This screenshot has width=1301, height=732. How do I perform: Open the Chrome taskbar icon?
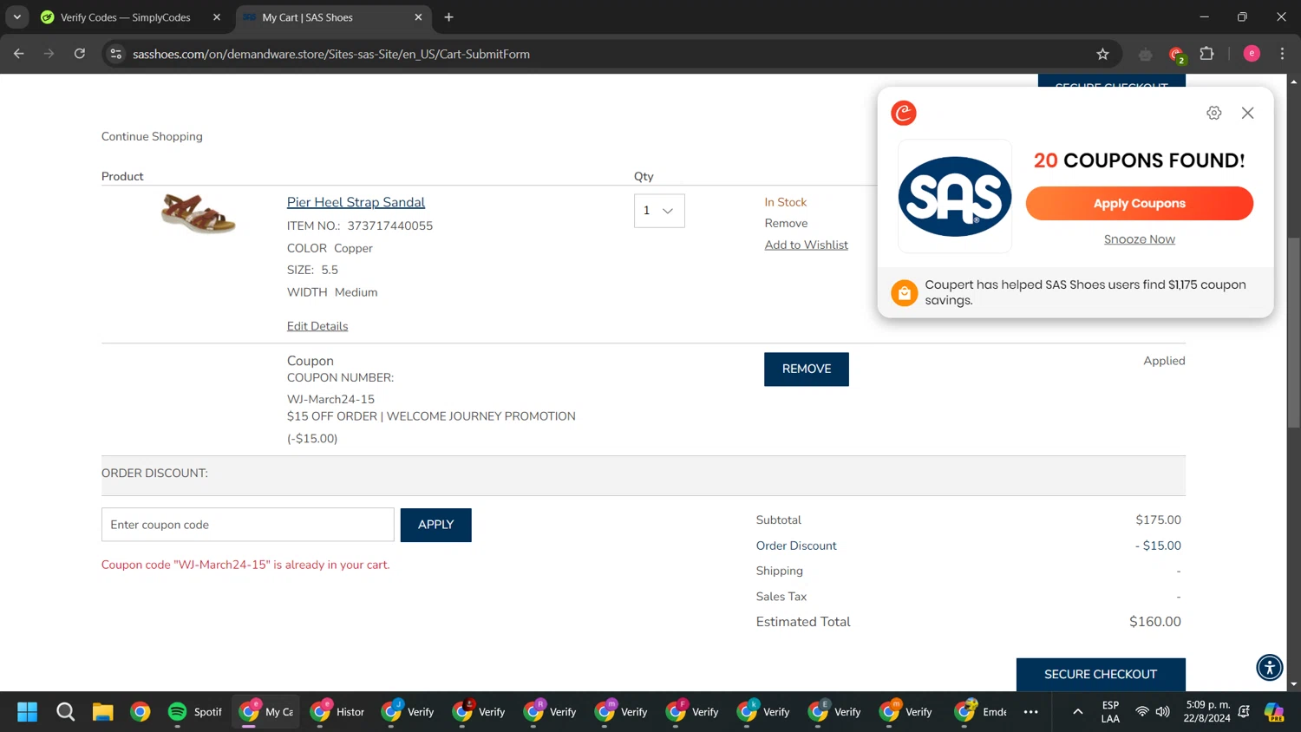tap(140, 712)
